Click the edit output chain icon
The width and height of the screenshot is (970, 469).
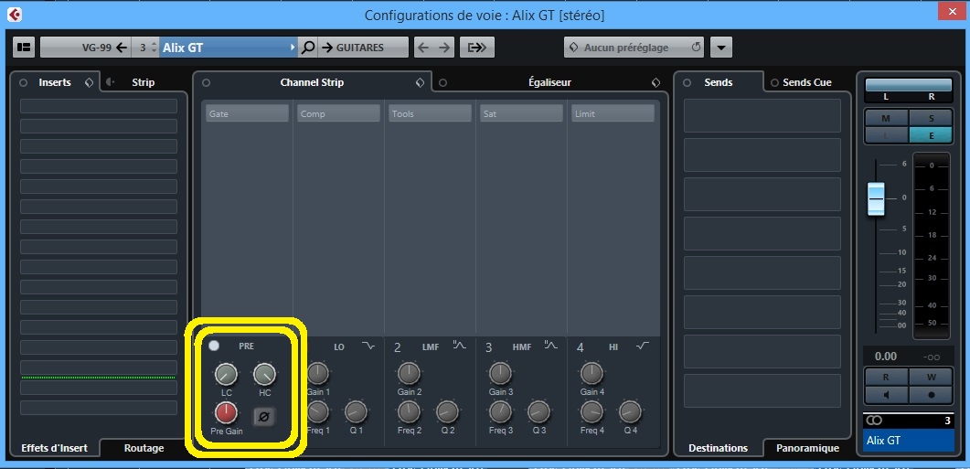point(477,47)
